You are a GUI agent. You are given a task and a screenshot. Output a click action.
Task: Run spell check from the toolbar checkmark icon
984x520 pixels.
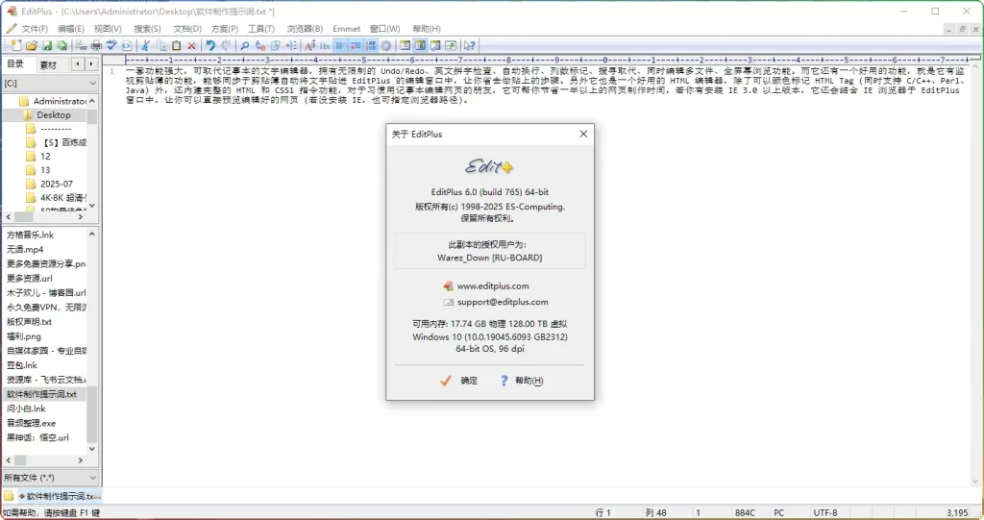(111, 45)
